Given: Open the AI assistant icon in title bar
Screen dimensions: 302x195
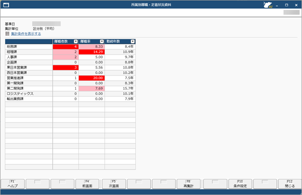Looking at the screenshot, I should coord(268,5).
